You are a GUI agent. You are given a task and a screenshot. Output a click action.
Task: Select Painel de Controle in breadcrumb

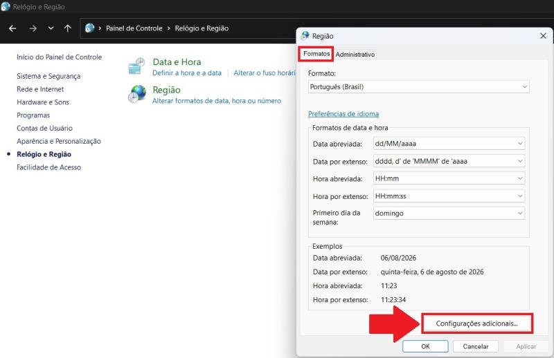(134, 28)
